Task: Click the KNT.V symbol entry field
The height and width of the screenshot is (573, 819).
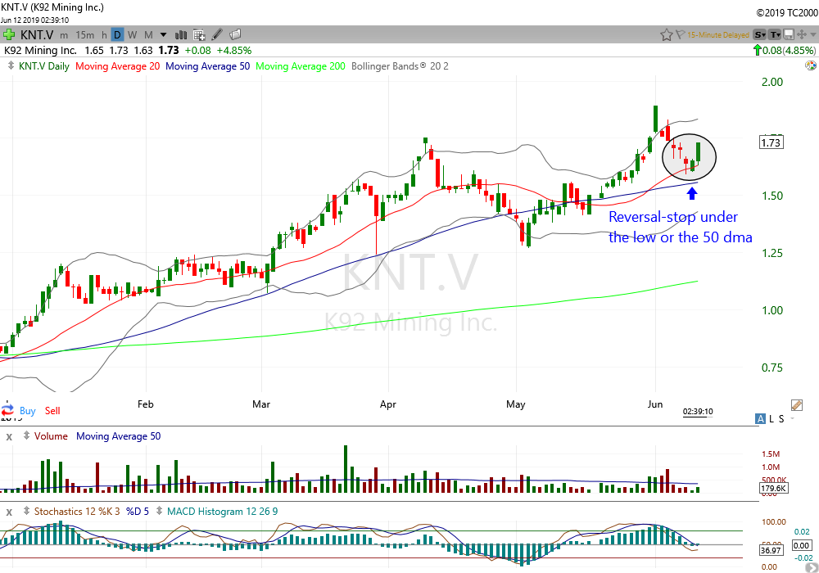Action: point(37,35)
